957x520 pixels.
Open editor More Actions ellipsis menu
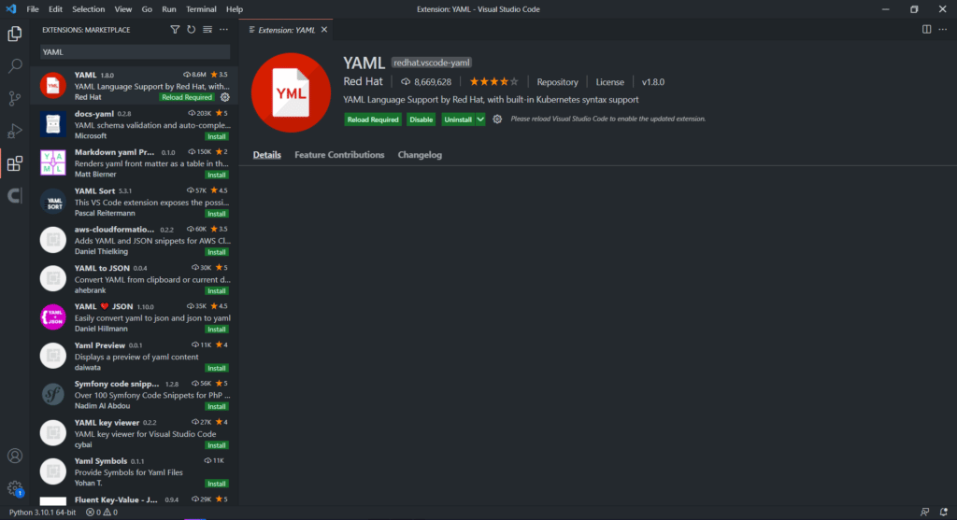point(942,30)
